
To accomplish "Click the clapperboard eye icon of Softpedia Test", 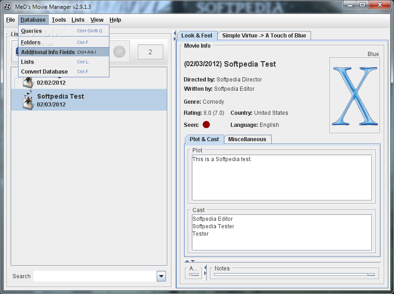I will [x=28, y=100].
